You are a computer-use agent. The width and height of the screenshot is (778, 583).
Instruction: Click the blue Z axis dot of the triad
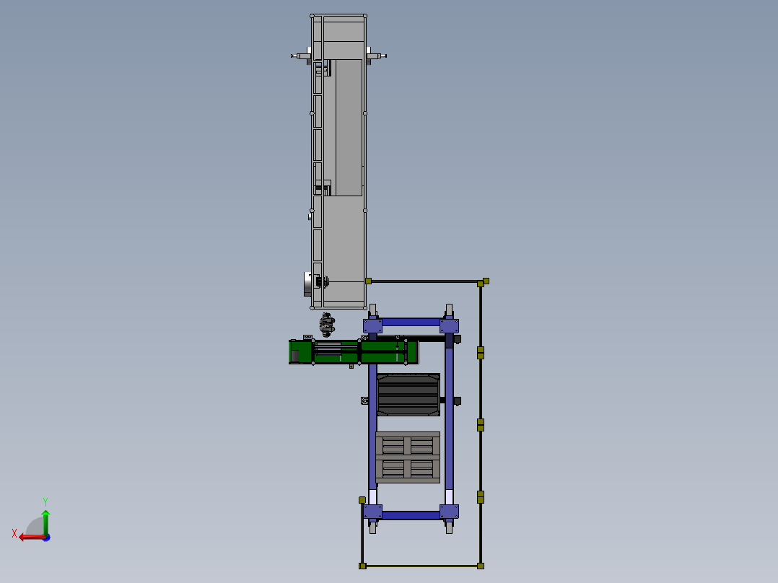47,538
